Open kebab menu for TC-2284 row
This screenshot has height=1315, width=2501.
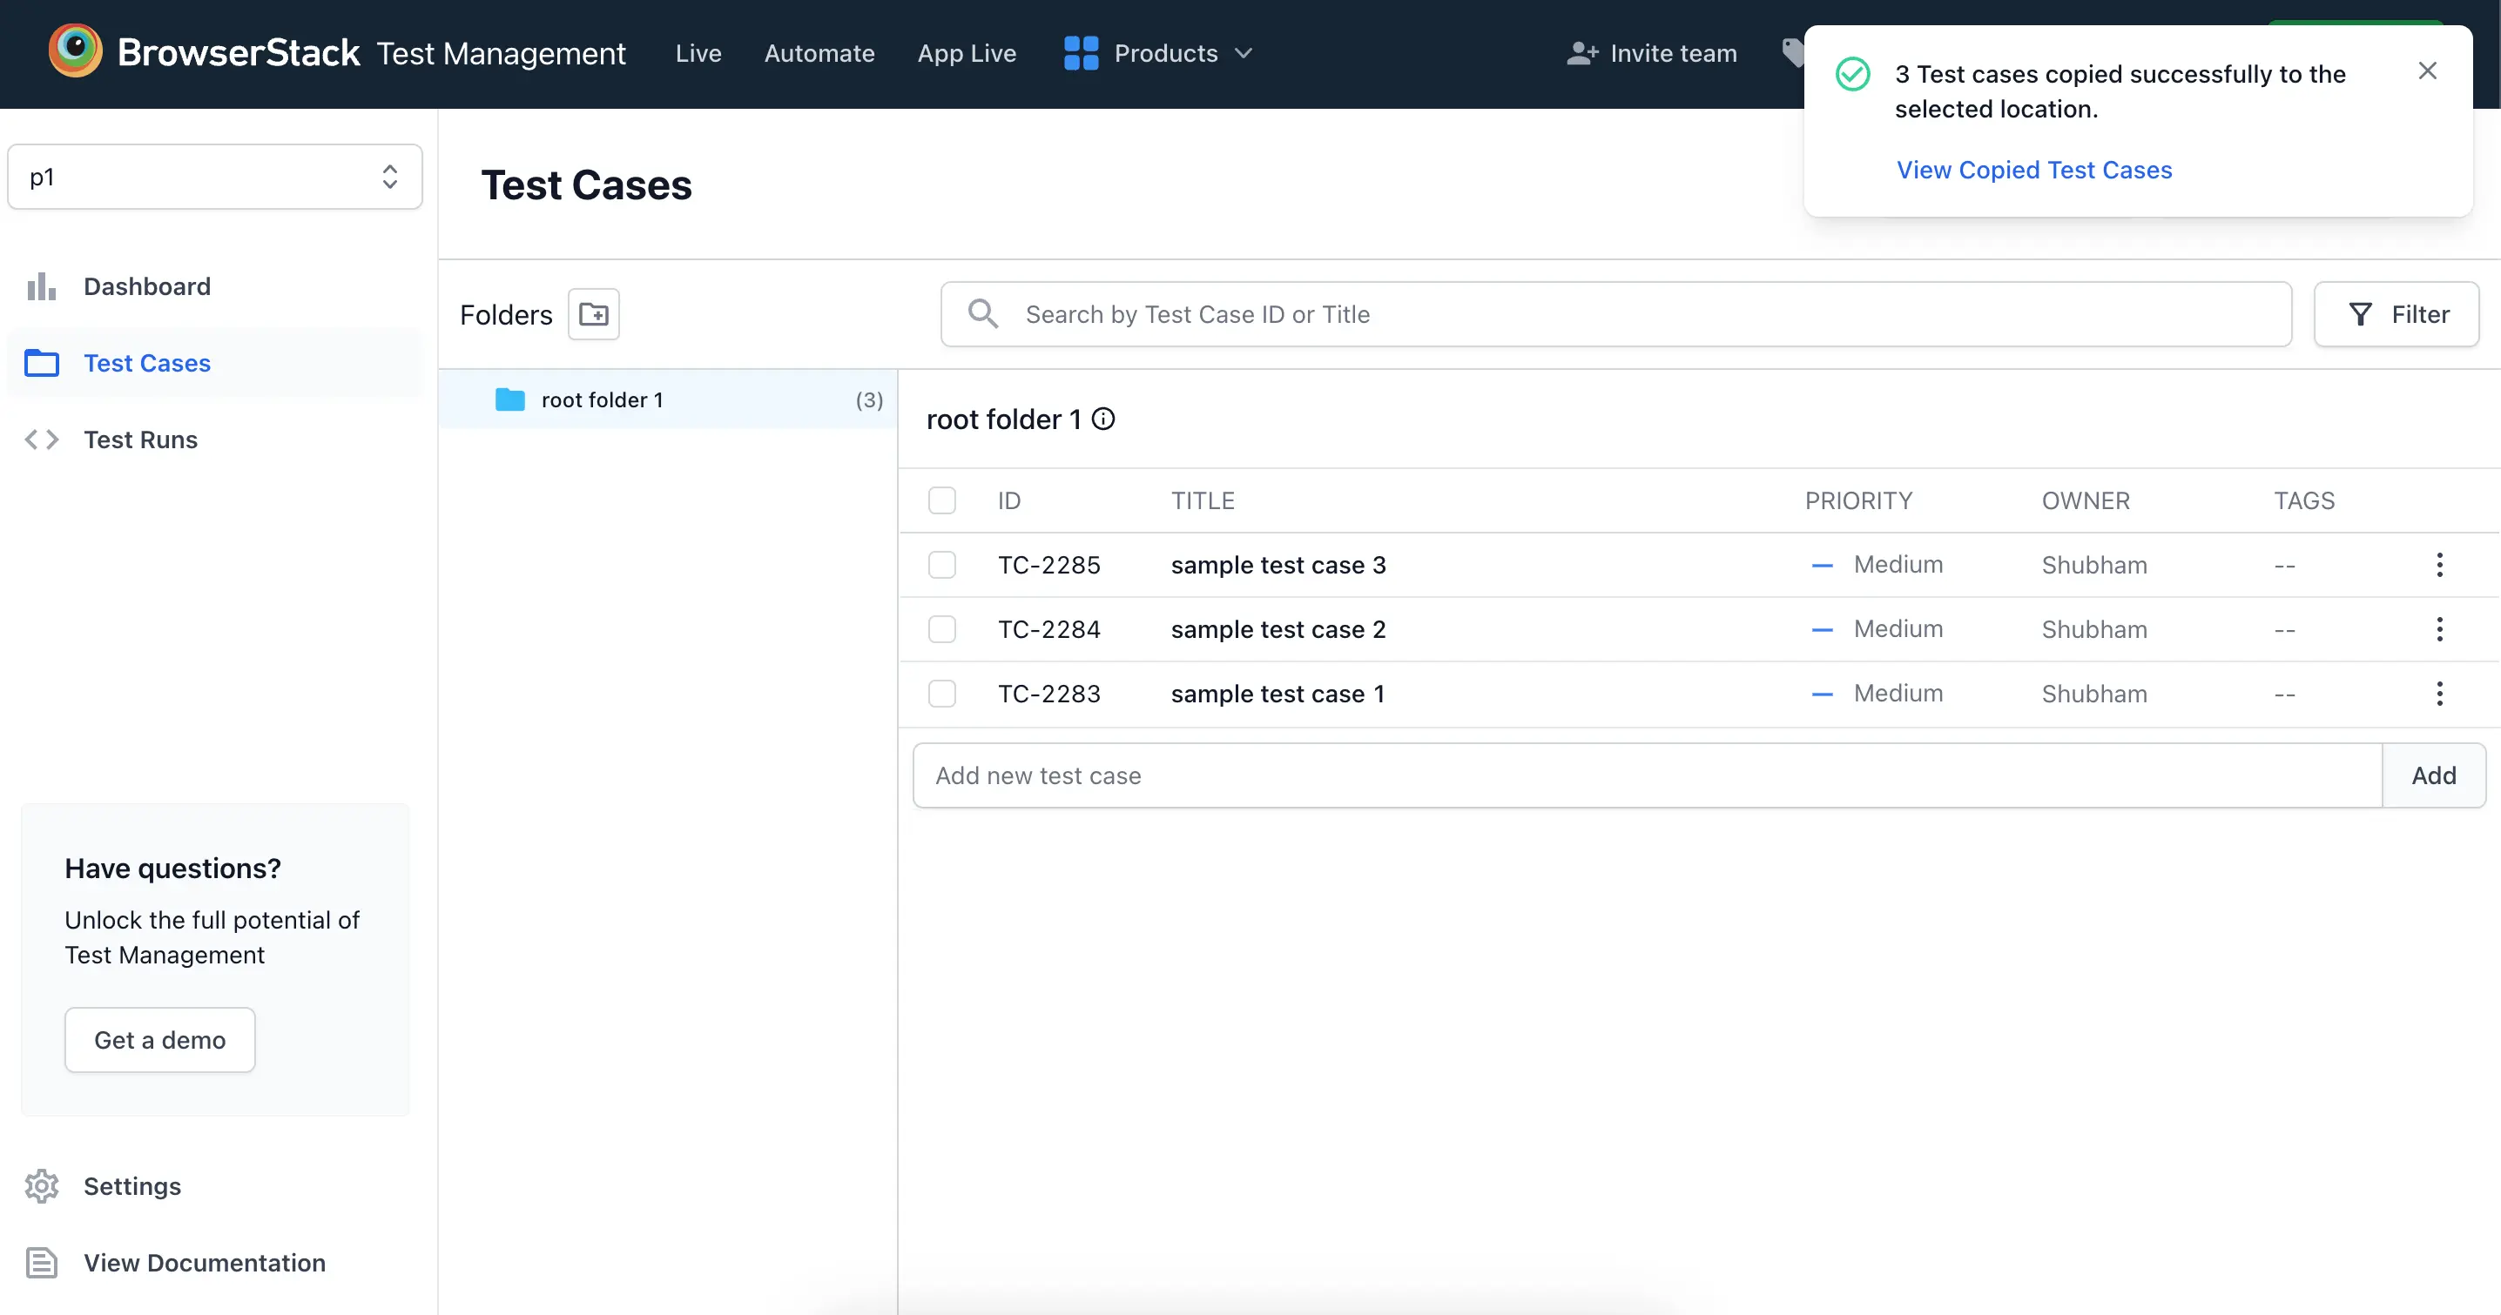pyautogui.click(x=2439, y=629)
